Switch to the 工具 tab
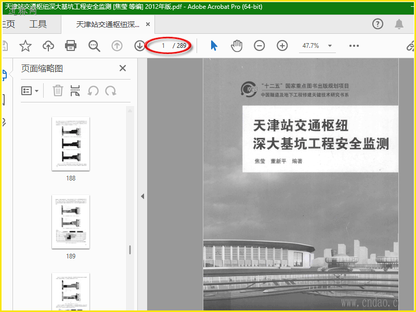The width and height of the screenshot is (416, 312). 38,24
